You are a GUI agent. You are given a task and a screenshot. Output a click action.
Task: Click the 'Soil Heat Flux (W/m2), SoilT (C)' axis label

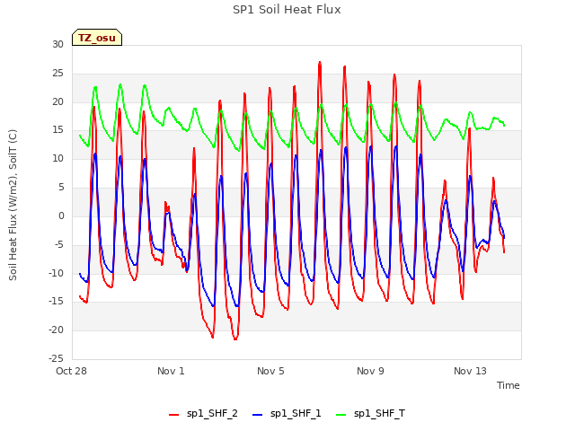(x=13, y=205)
